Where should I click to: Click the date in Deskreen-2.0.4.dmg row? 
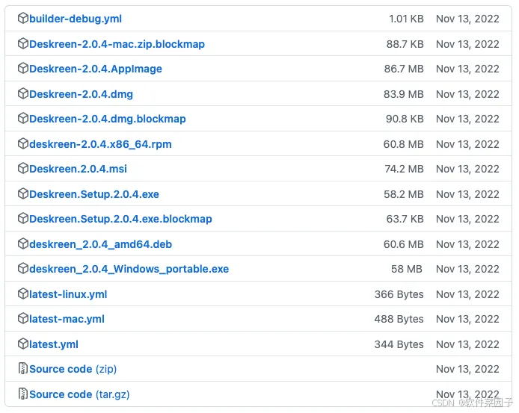coord(467,94)
